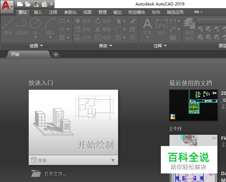Click the Open folder icon in quick access toolbar
Viewport: 226px width, 182px height.
pos(28,4)
